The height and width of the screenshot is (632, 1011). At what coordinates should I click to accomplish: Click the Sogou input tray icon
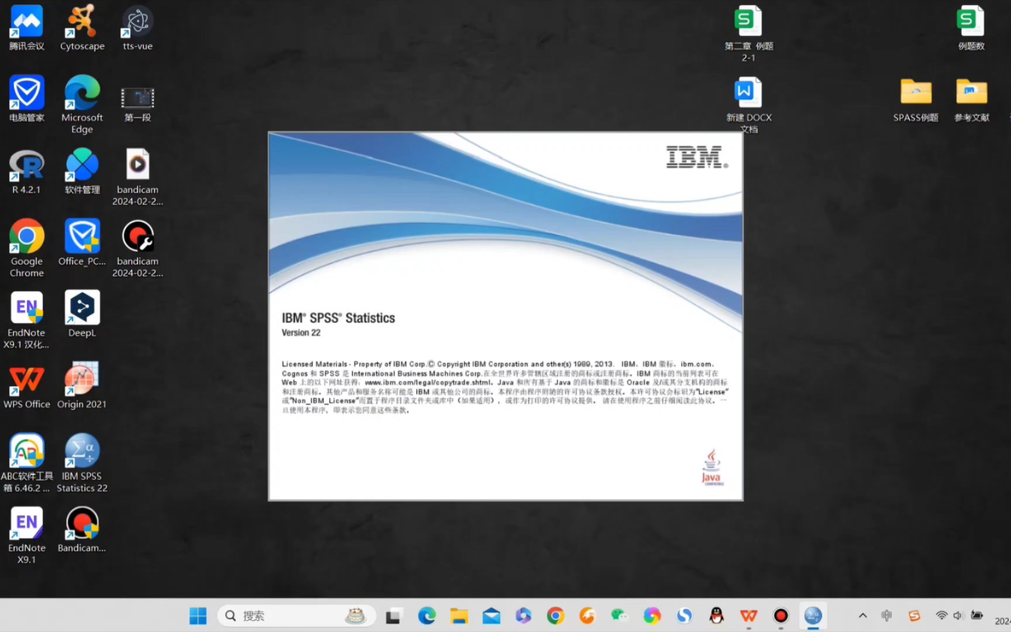pos(914,616)
